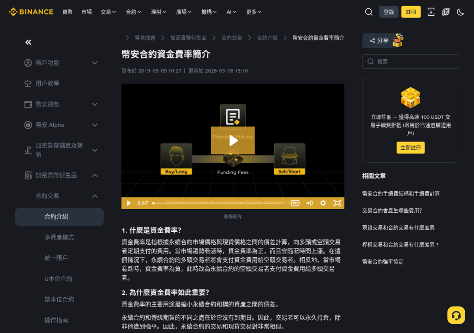
Task: Open the AI dropdown menu
Action: 231,12
